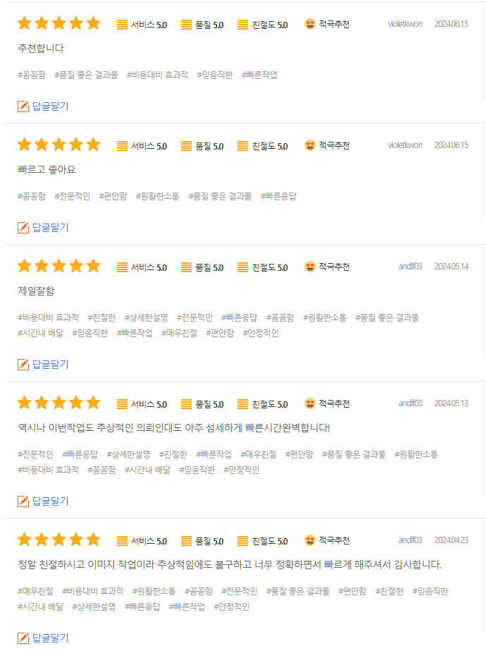Click the 서비스 5.0 bars icon in the "제일잘함" review
This screenshot has height=651, width=485.
(x=122, y=267)
